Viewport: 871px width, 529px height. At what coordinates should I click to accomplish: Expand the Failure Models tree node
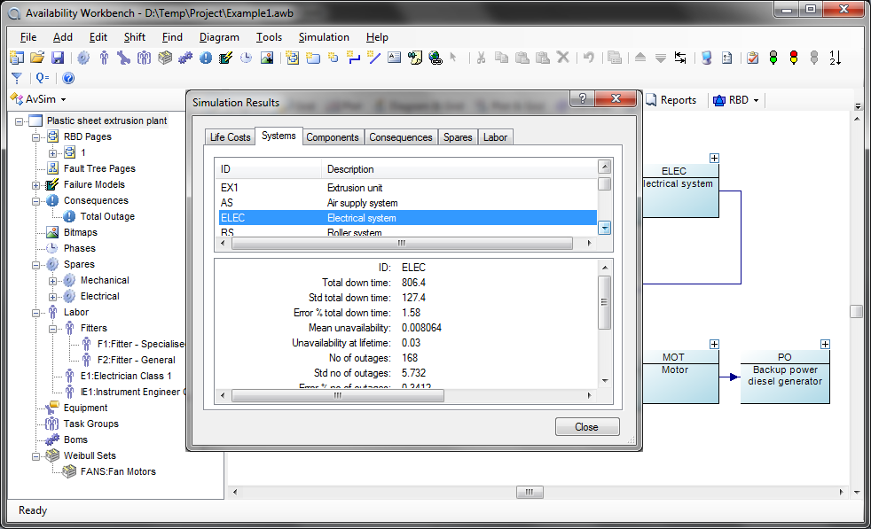36,185
